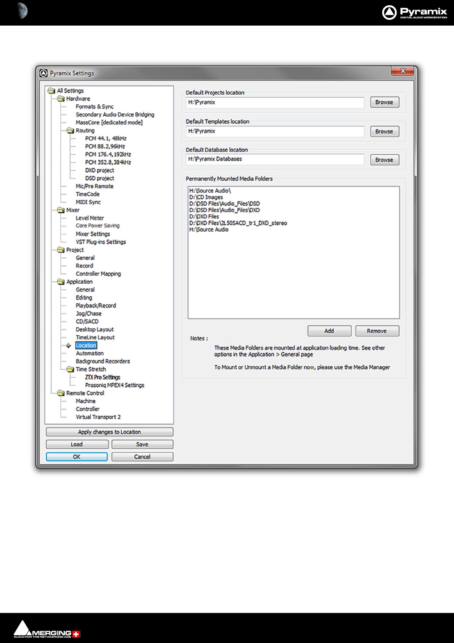Open Secondary Audio Device Bridging
Image resolution: width=454 pixels, height=643 pixels.
pos(115,115)
